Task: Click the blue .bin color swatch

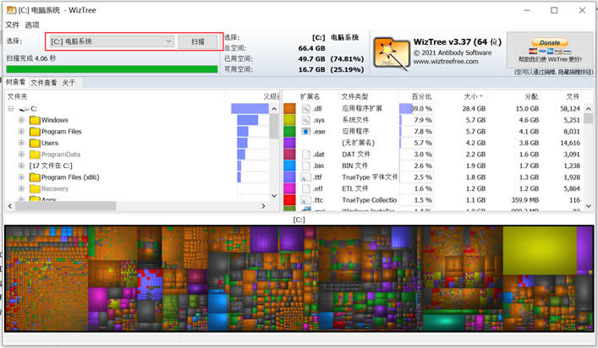Action: 289,166
